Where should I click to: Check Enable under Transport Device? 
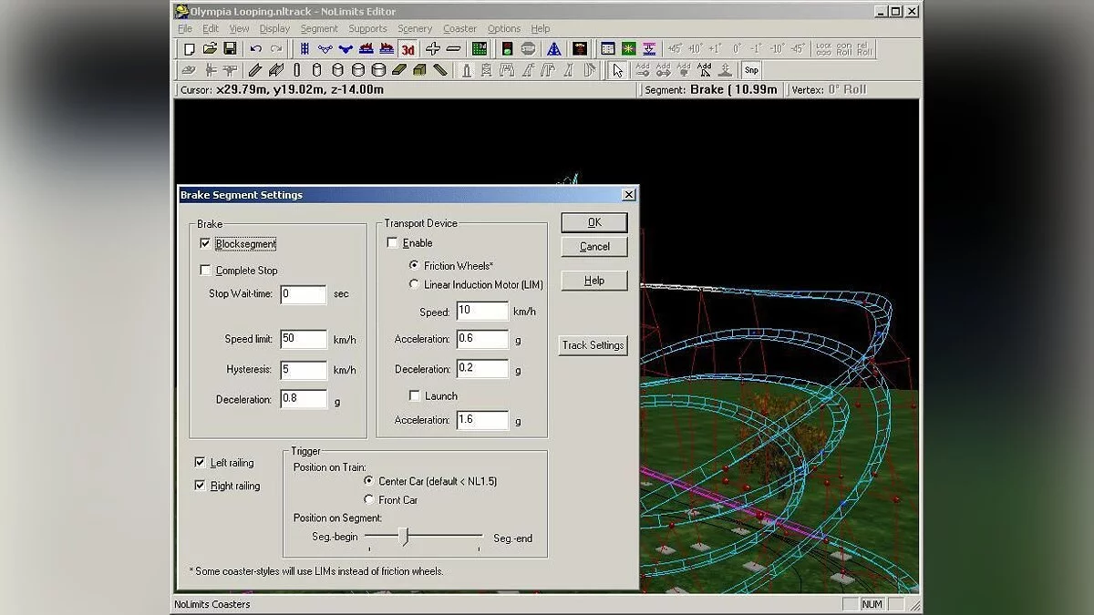(x=393, y=242)
